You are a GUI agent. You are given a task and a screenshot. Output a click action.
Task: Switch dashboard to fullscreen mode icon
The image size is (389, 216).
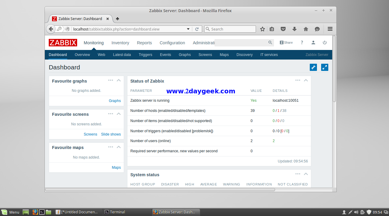[x=325, y=67]
